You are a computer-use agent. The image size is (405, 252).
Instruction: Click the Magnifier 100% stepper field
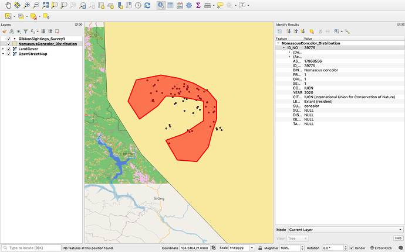pos(292,248)
